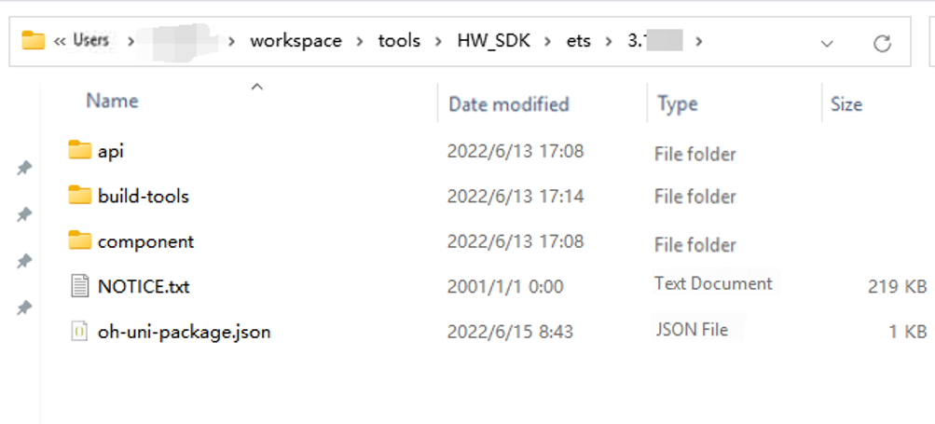Click the folder icon in address bar
935x424 pixels.
click(33, 41)
